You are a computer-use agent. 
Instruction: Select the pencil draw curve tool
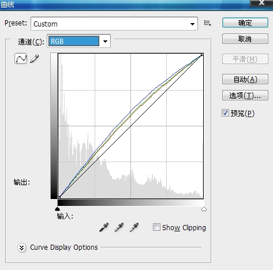tap(35, 59)
